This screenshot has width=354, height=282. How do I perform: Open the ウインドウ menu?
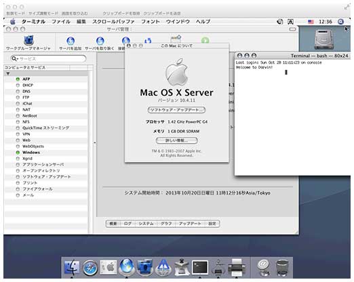coord(178,22)
